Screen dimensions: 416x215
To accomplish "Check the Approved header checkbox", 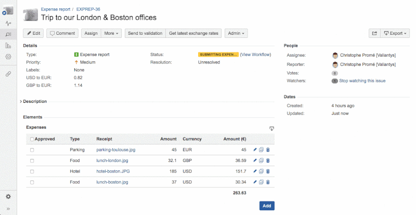I will pyautogui.click(x=32, y=139).
